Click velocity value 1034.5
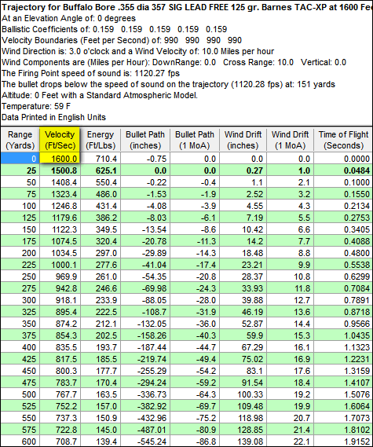Viewport: 373px width, 447px height. coord(60,253)
